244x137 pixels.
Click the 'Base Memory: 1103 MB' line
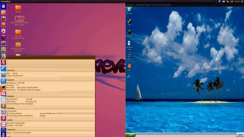pyautogui.click(x=15, y=83)
